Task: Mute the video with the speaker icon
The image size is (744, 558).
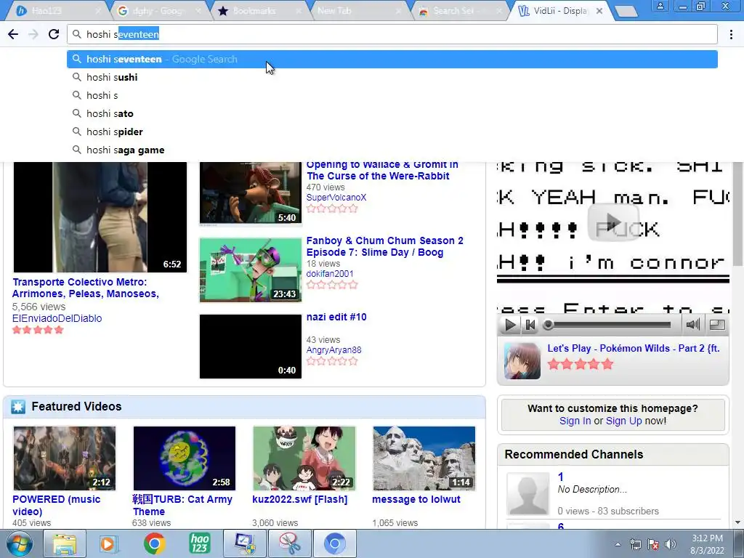Action: click(692, 325)
